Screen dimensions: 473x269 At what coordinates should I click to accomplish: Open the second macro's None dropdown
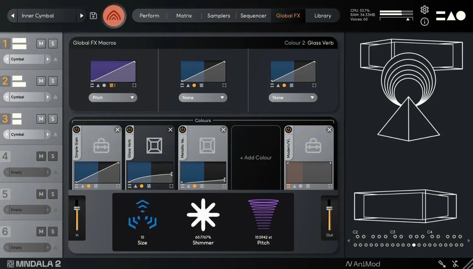(x=203, y=98)
